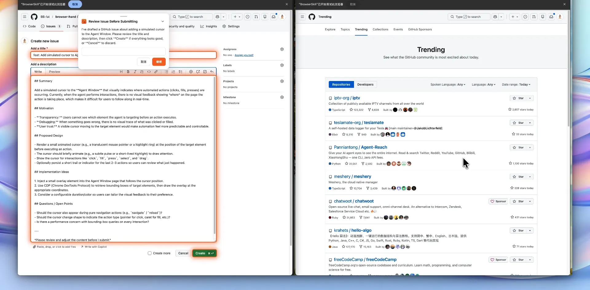Screen dimensions: 590x290
Task: Open the notifications inbox in Trending window
Action: (551, 17)
